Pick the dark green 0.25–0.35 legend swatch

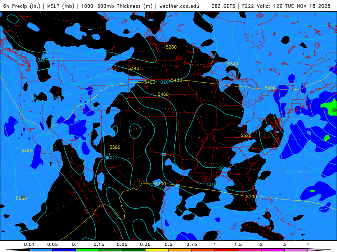pyautogui.click(x=134, y=250)
